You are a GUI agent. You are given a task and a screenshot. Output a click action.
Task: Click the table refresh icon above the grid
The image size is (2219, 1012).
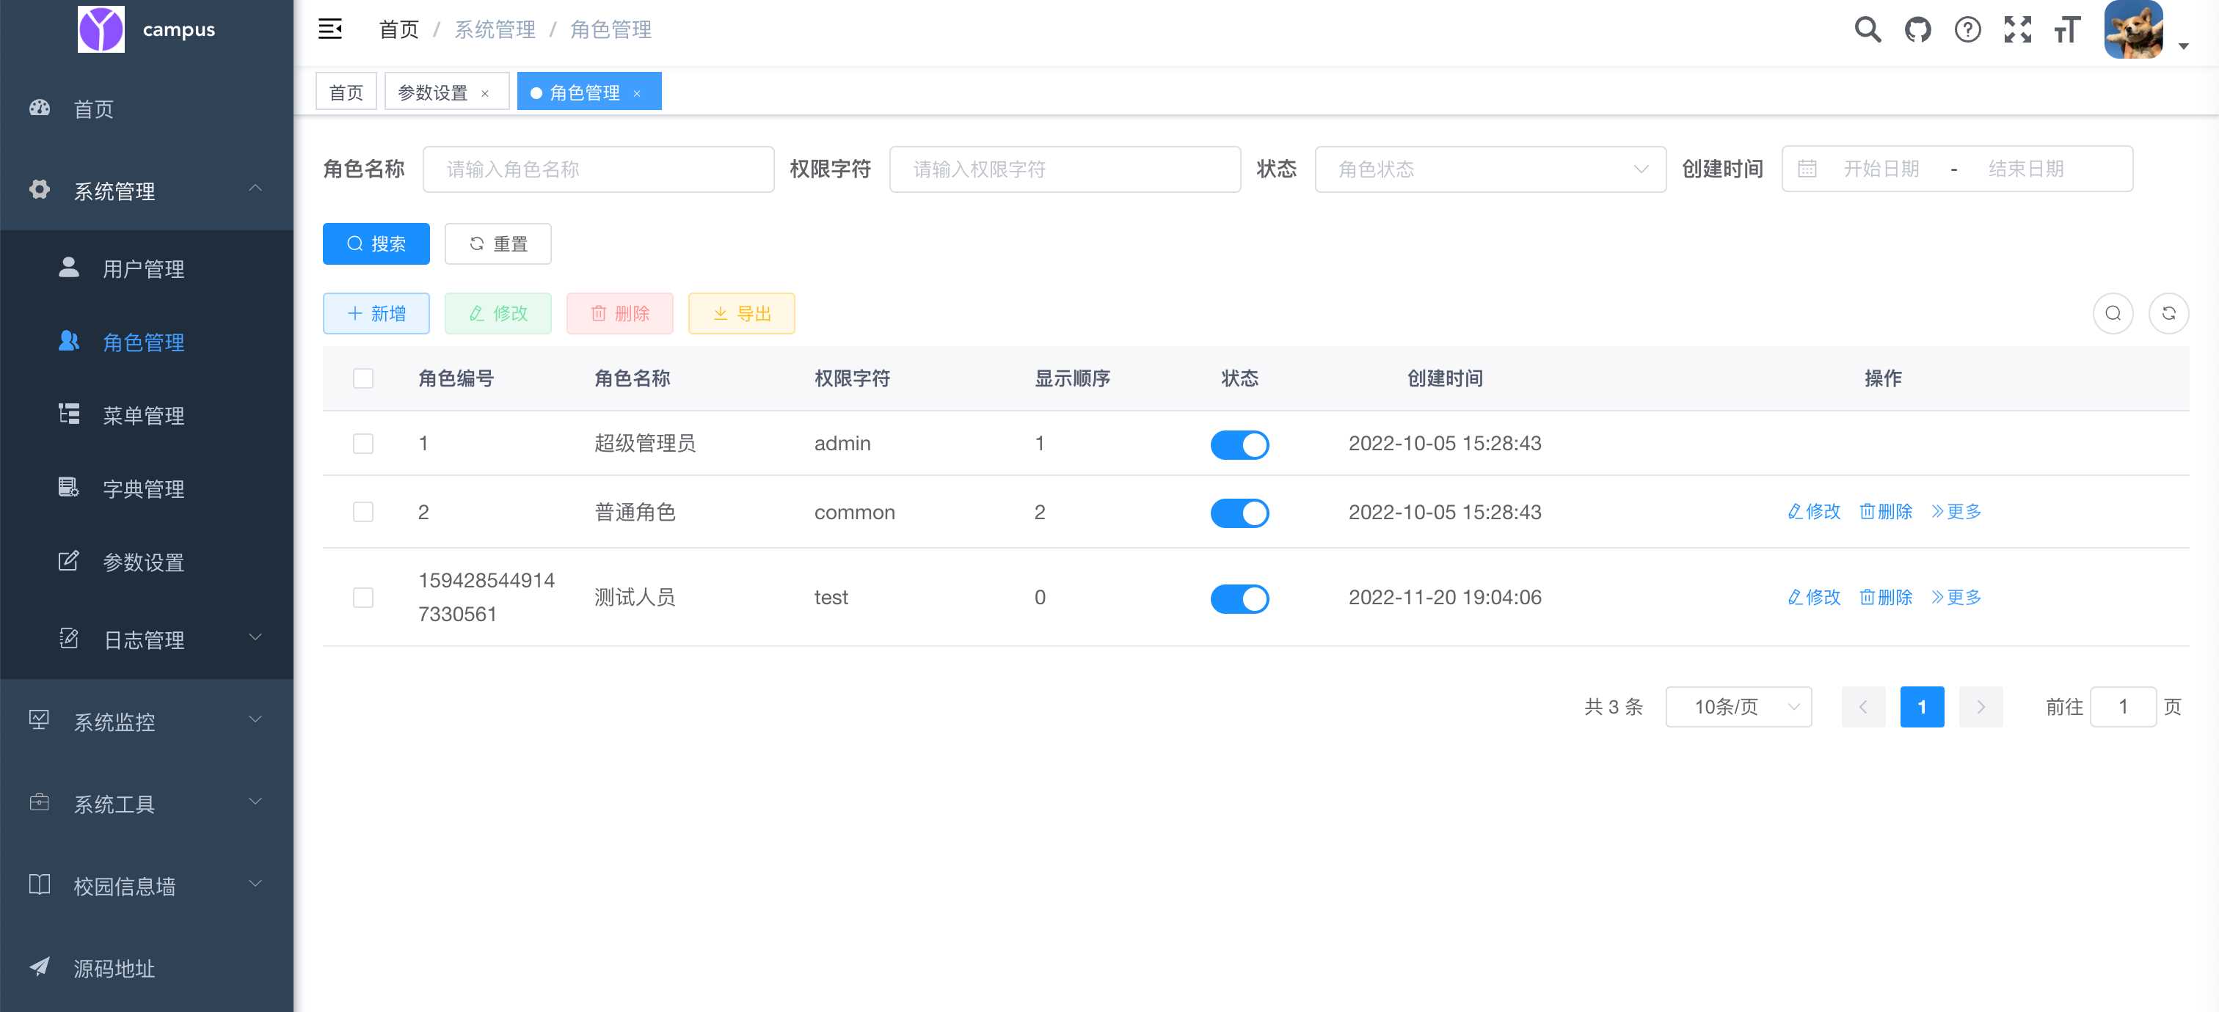2170,312
